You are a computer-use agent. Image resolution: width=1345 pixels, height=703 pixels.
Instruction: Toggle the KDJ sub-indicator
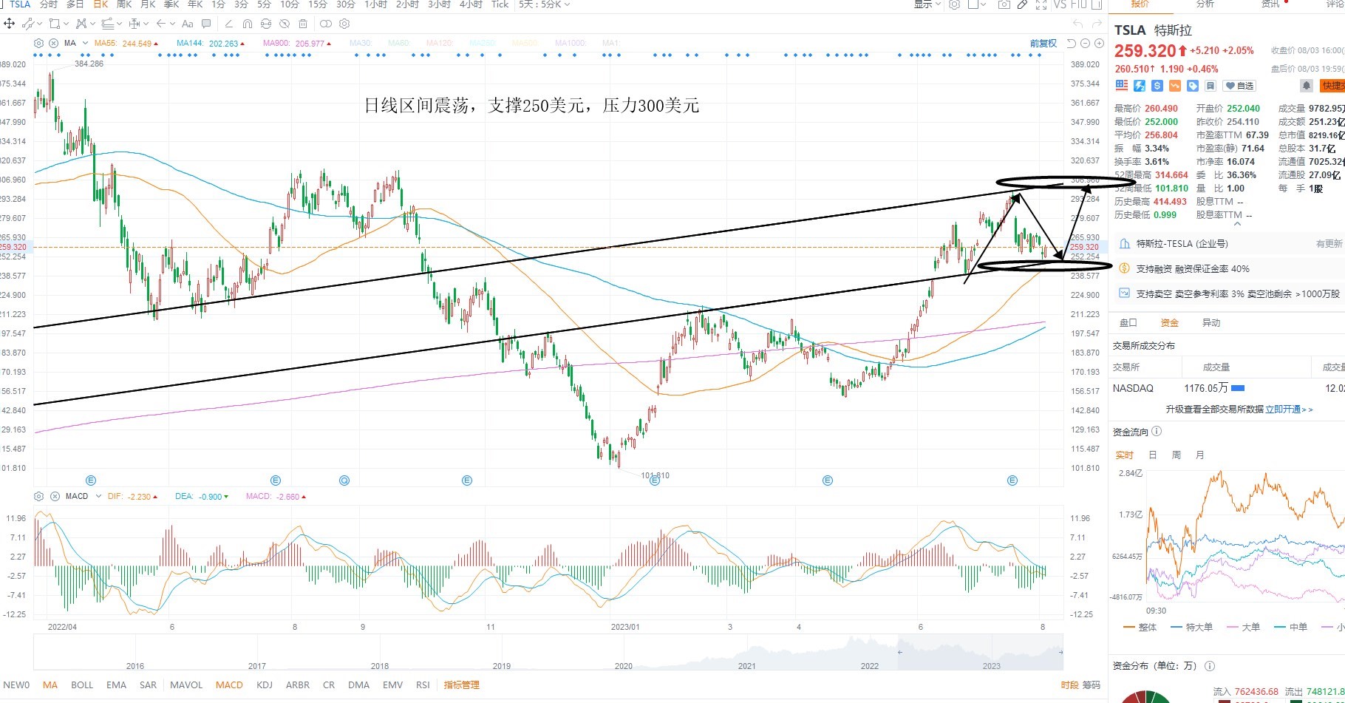tap(265, 685)
